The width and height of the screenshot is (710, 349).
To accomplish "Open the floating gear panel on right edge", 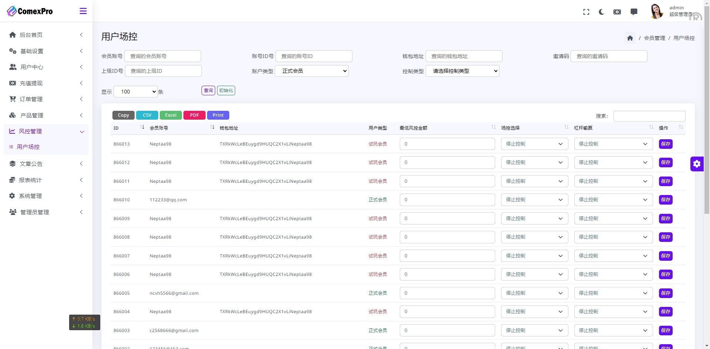I will pos(697,164).
